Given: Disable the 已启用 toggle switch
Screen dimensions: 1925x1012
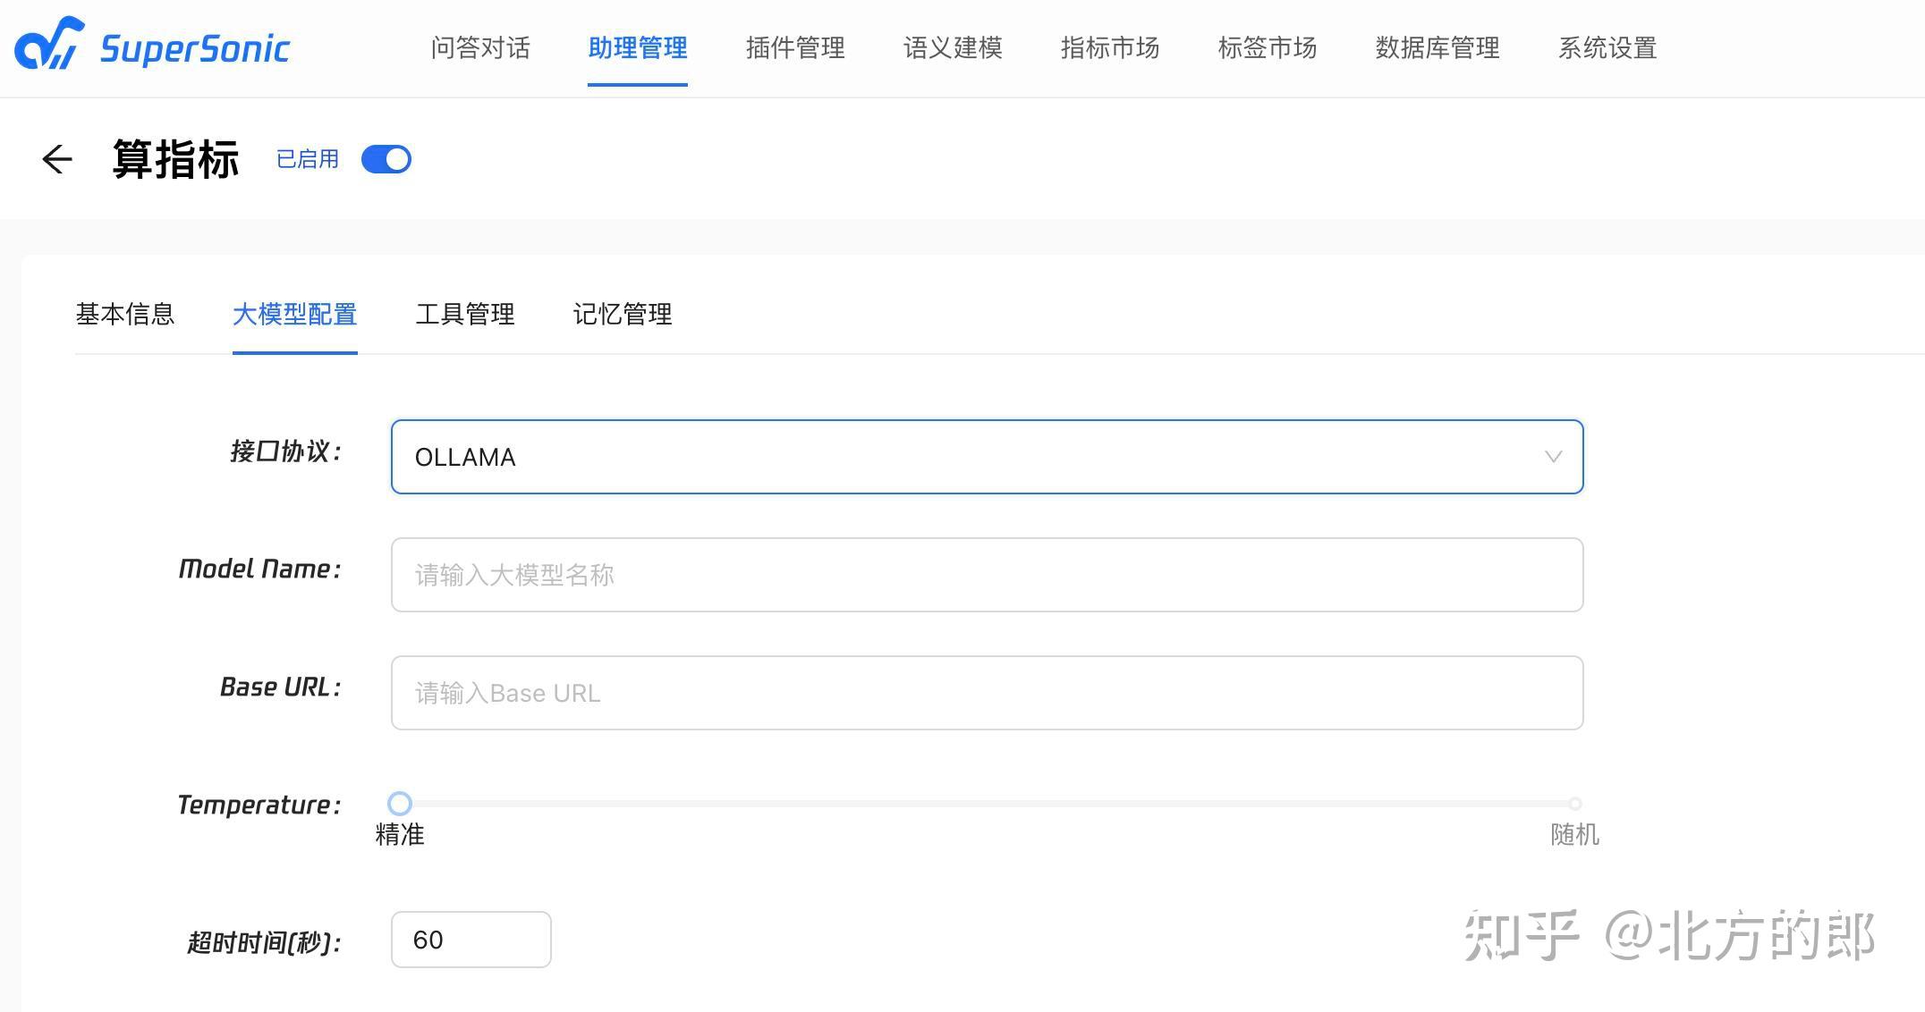Looking at the screenshot, I should coord(385,158).
